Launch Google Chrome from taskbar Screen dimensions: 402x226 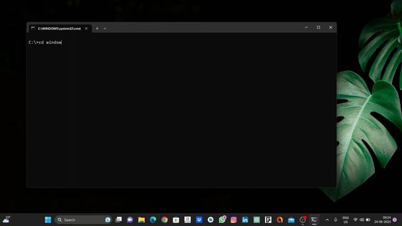165,220
